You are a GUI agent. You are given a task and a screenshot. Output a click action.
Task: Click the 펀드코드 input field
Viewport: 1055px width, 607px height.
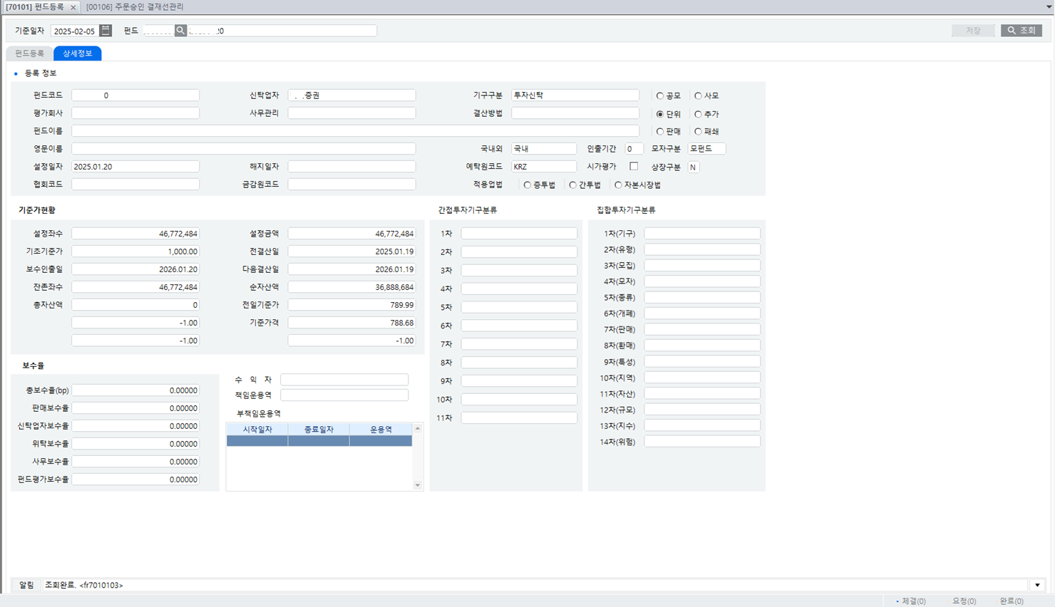point(135,95)
